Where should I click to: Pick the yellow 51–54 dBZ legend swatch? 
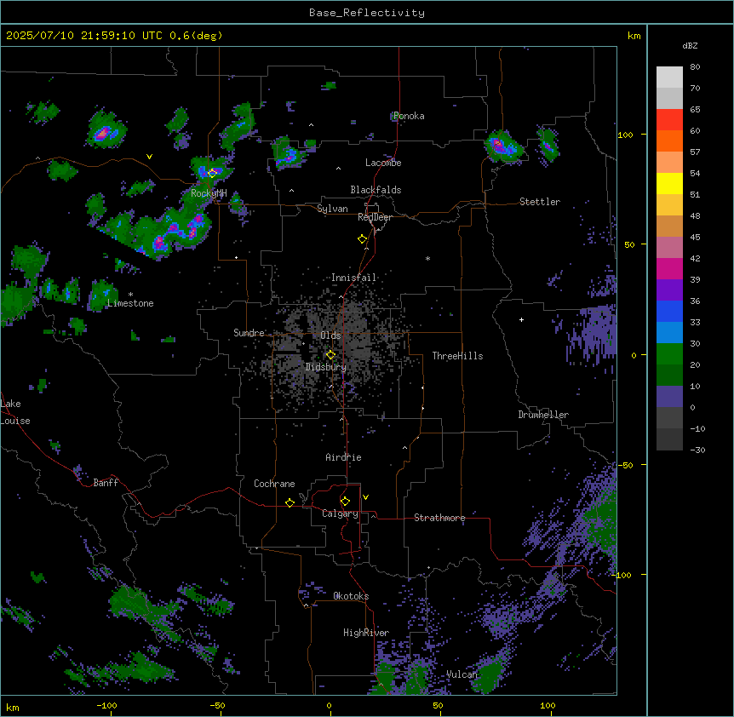click(669, 183)
